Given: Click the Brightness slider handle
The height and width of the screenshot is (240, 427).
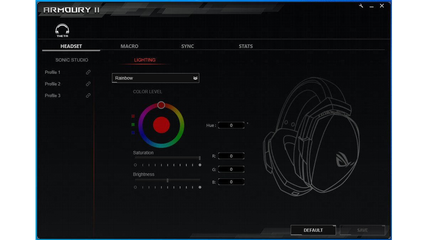Looking at the screenshot, I should 168,180.
